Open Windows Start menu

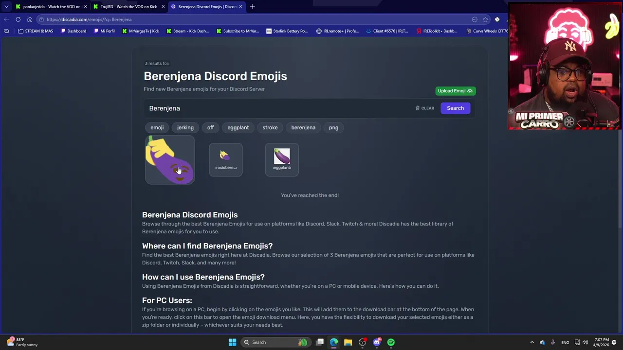coord(232,342)
